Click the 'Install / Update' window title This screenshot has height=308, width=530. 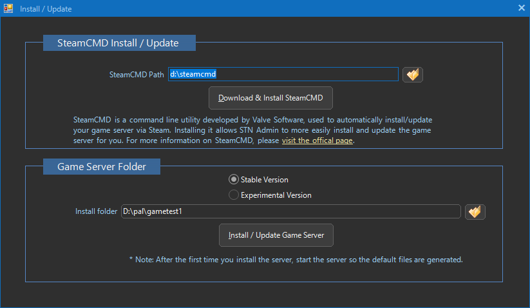(46, 9)
